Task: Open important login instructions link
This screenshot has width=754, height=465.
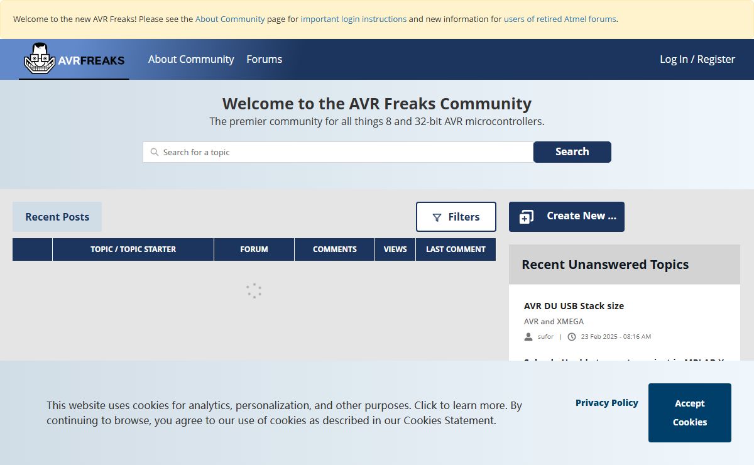Action: tap(354, 19)
